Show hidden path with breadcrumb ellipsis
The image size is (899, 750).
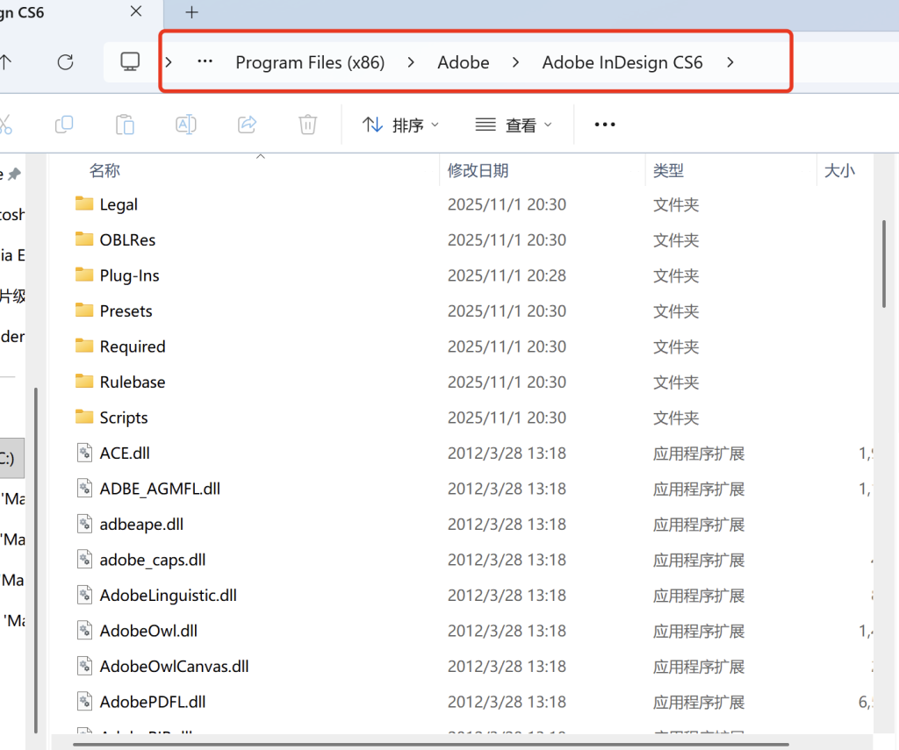click(205, 62)
